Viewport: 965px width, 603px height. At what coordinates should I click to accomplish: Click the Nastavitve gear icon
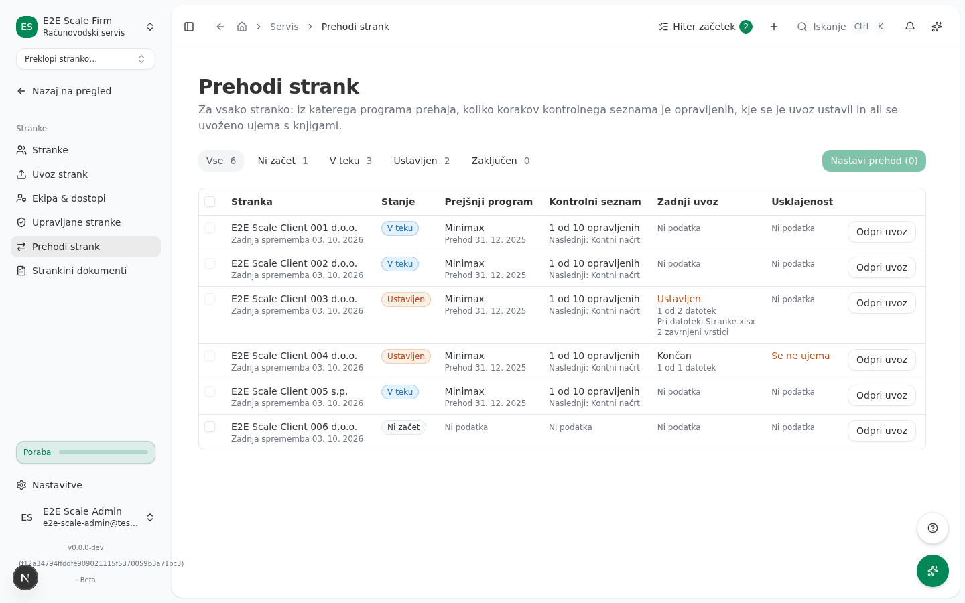[21, 485]
